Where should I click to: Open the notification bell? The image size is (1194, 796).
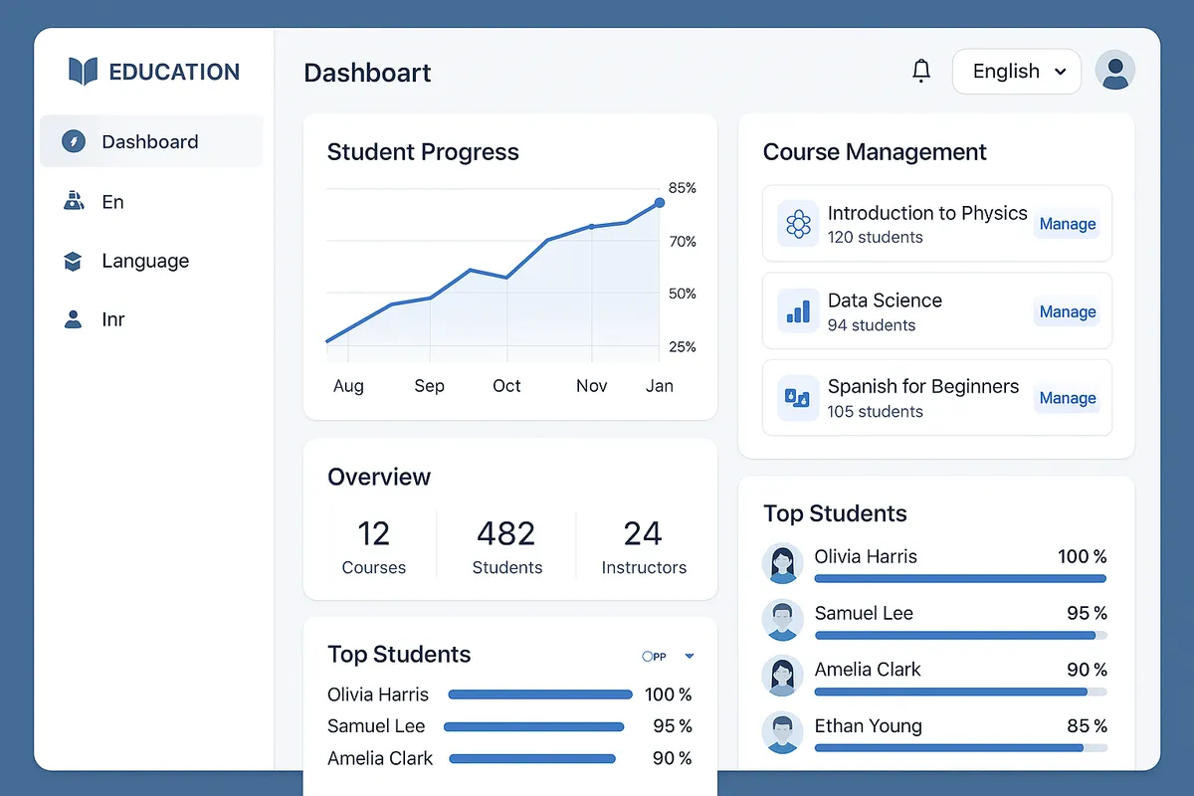pos(921,70)
